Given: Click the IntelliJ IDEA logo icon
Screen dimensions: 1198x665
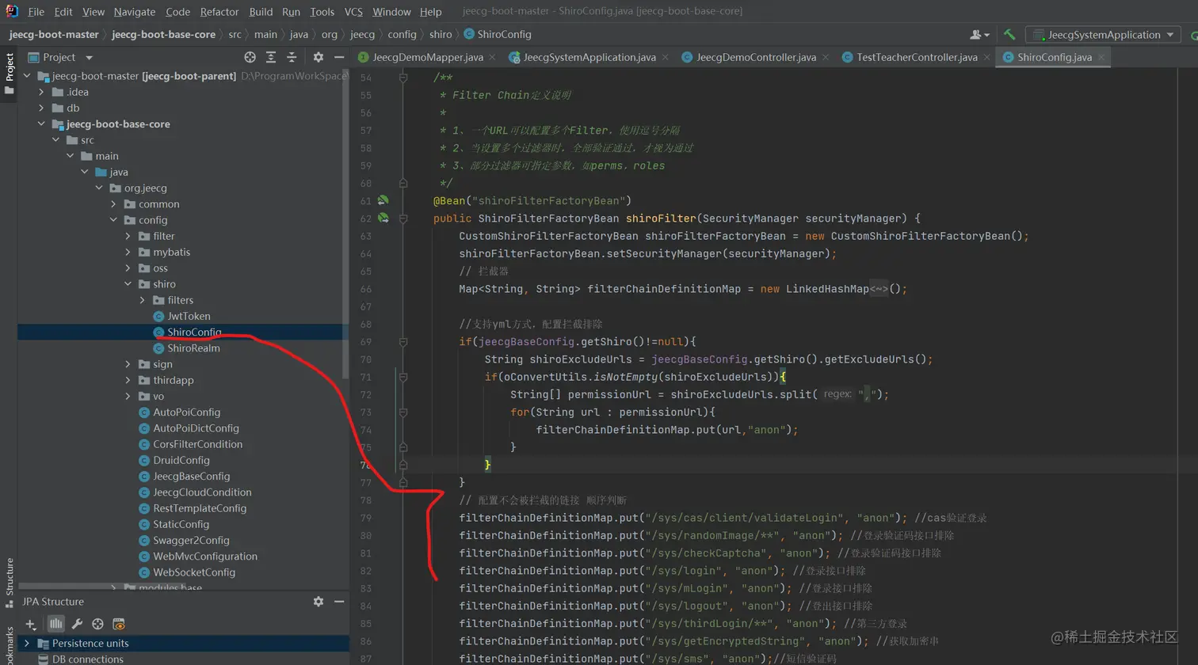Looking at the screenshot, I should point(12,11).
